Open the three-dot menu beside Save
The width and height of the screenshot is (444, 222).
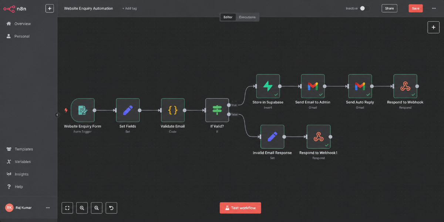434,8
